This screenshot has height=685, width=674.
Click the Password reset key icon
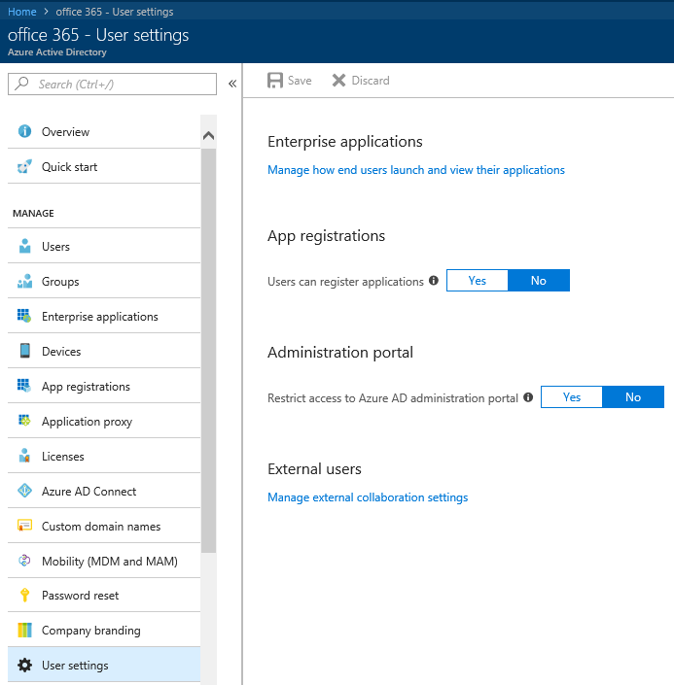pyautogui.click(x=25, y=595)
